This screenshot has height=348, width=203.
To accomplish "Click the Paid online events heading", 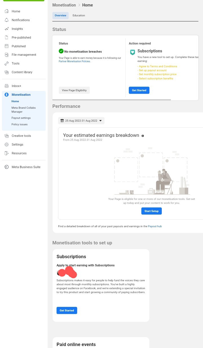I will [76, 344].
